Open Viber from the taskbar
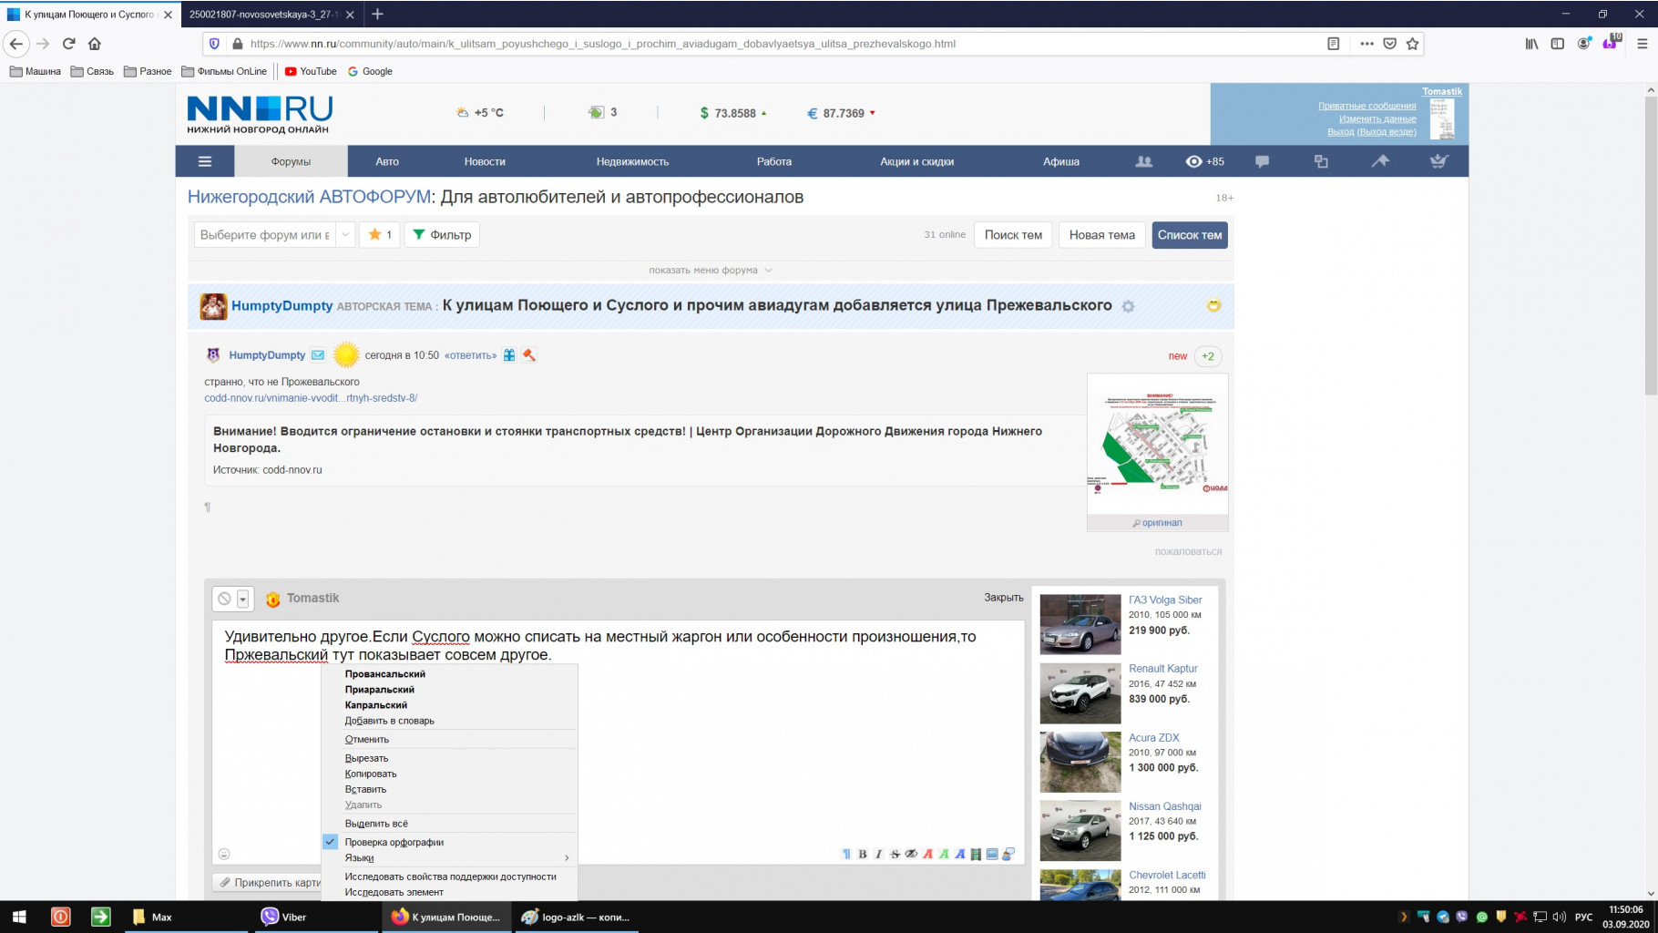Image resolution: width=1658 pixels, height=933 pixels. tap(314, 917)
